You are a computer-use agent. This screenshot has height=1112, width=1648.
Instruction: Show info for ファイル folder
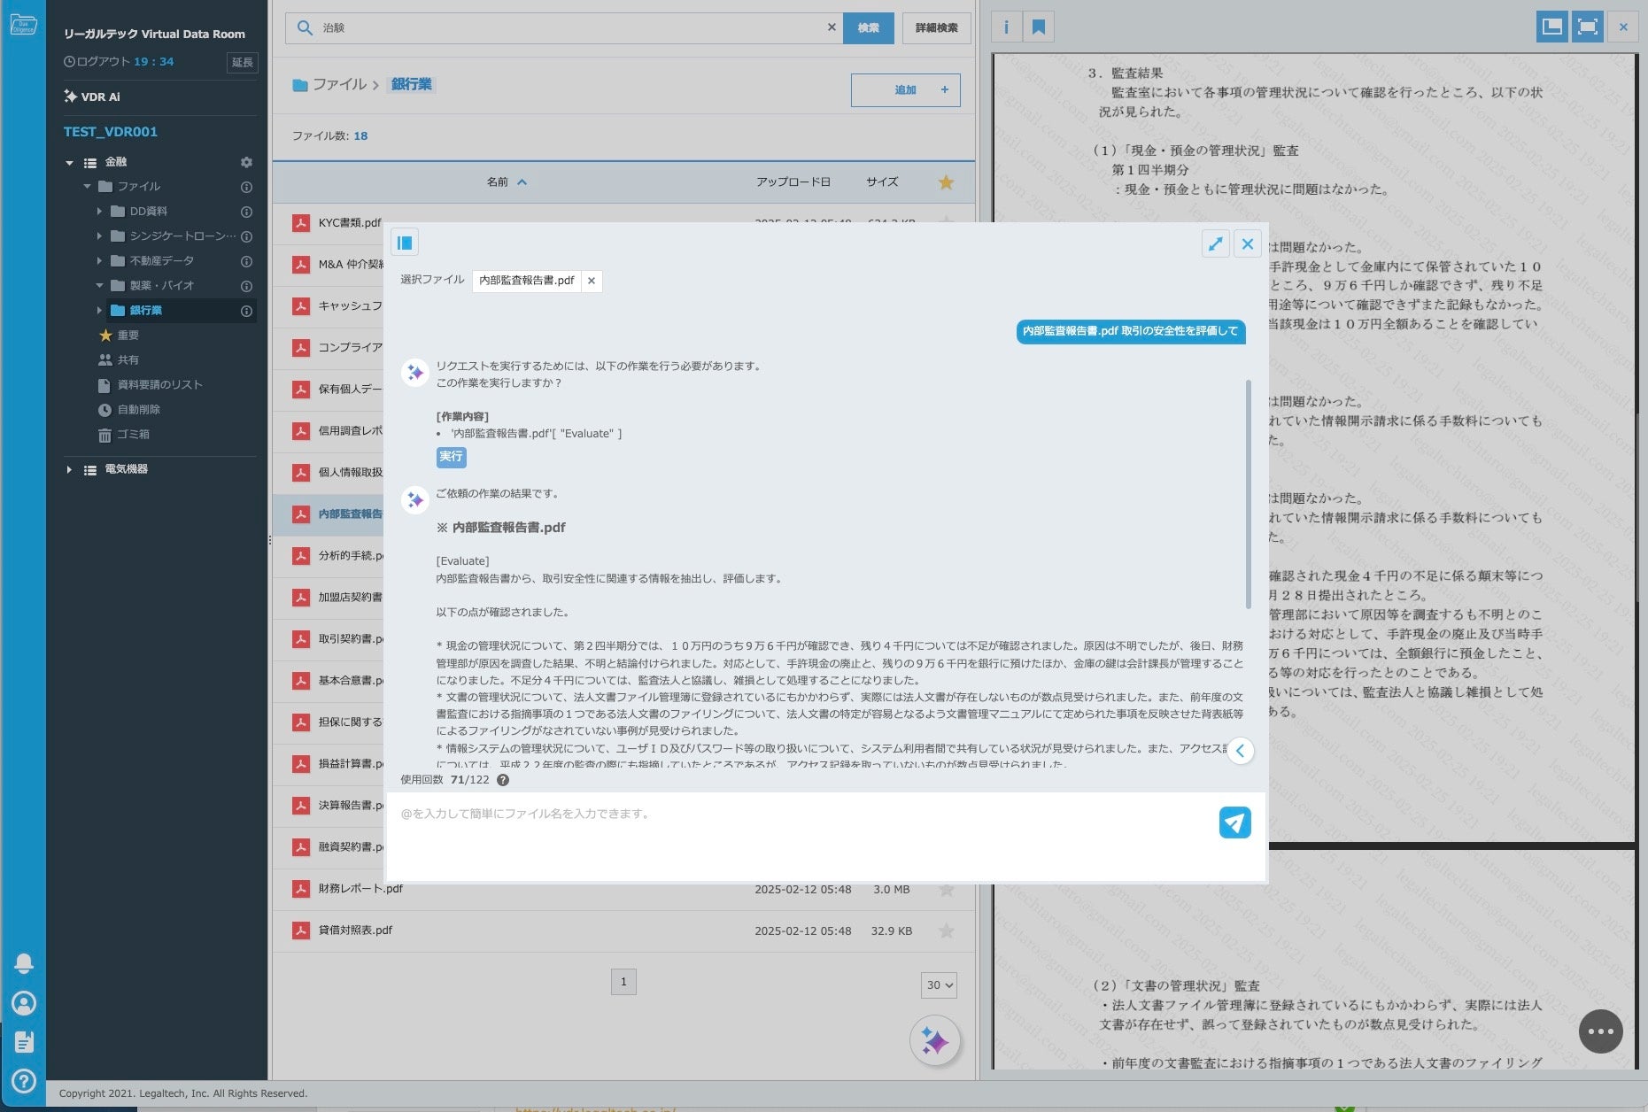[x=246, y=187]
